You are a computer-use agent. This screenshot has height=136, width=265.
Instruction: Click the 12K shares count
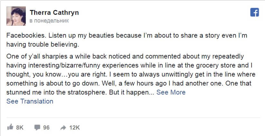click(74, 128)
